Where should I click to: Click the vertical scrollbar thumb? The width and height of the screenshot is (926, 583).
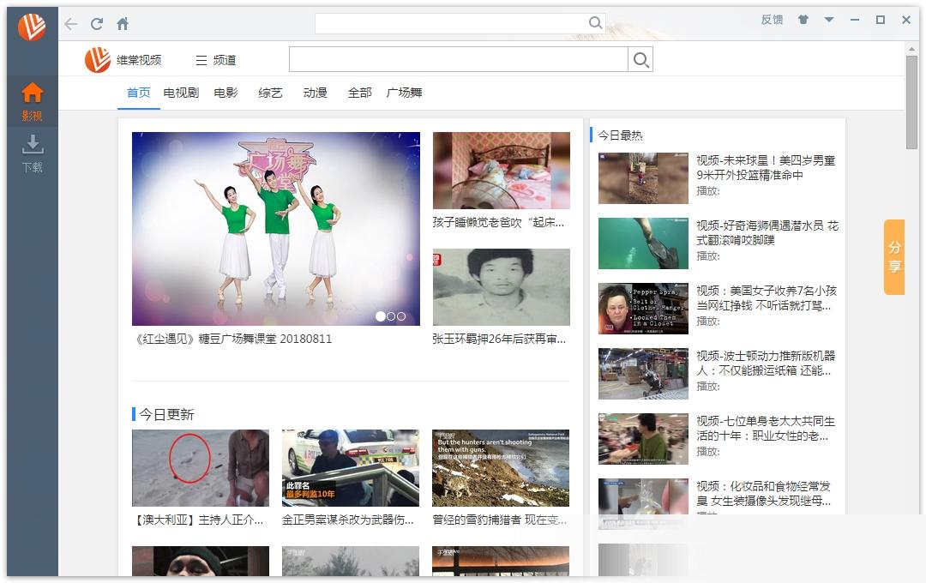(x=911, y=102)
